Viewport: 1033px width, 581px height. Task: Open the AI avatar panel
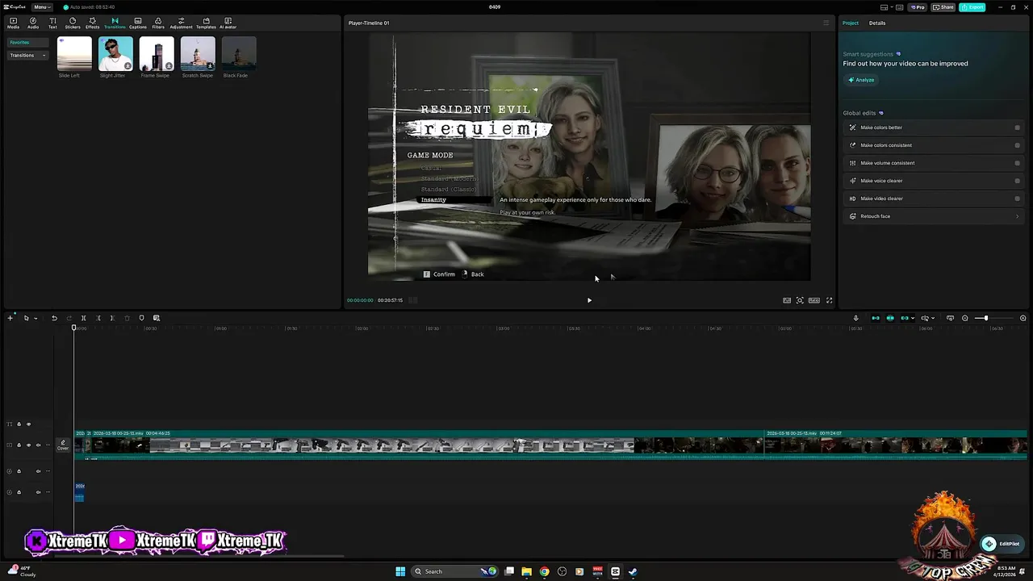click(x=228, y=23)
